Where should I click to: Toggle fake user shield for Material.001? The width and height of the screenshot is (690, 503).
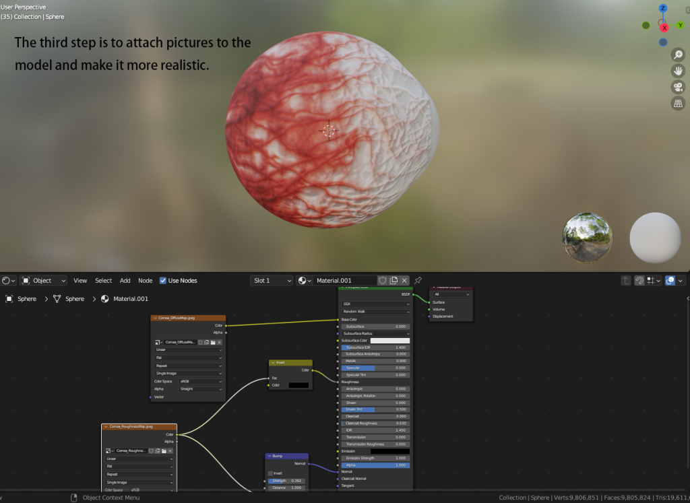click(383, 281)
